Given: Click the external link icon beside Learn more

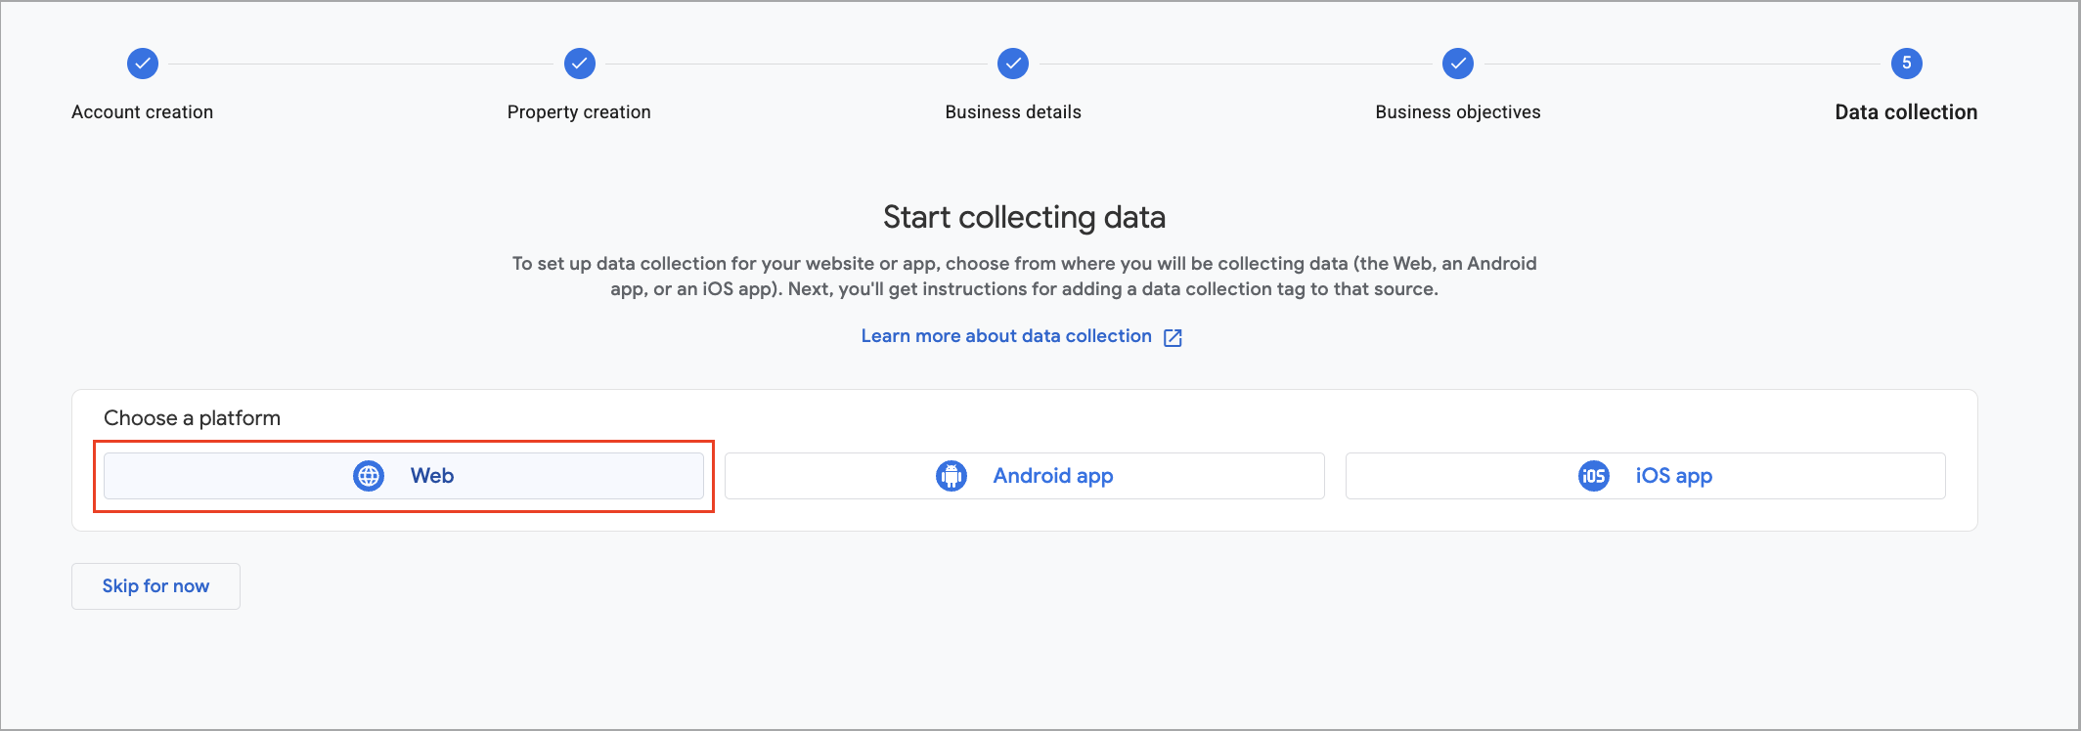Looking at the screenshot, I should 1173,337.
